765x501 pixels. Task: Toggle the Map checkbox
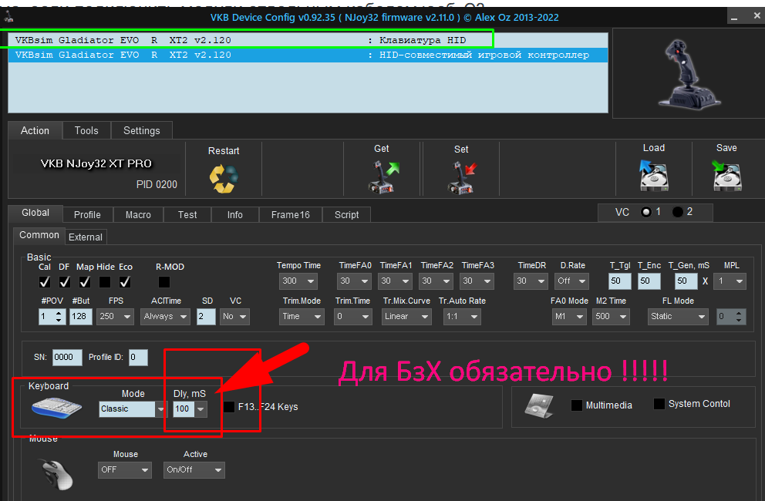84,282
